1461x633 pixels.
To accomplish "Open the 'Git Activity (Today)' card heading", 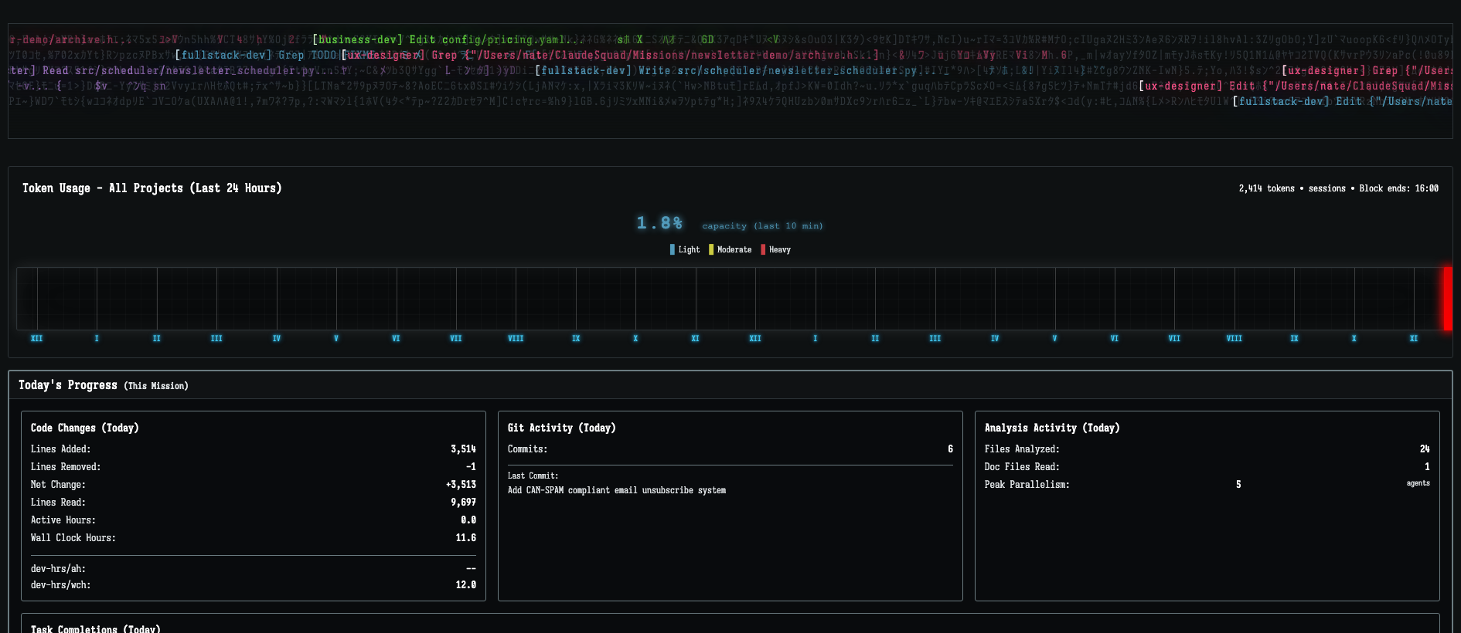I will coord(562,428).
